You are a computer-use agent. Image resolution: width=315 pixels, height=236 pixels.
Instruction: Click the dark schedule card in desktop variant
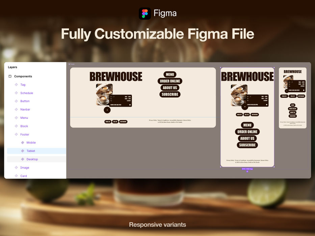click(x=121, y=101)
